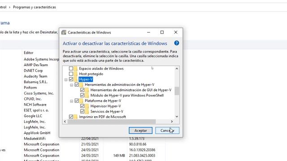Select Google LLC row in programs list
287x161 pixels.
(x=33, y=116)
